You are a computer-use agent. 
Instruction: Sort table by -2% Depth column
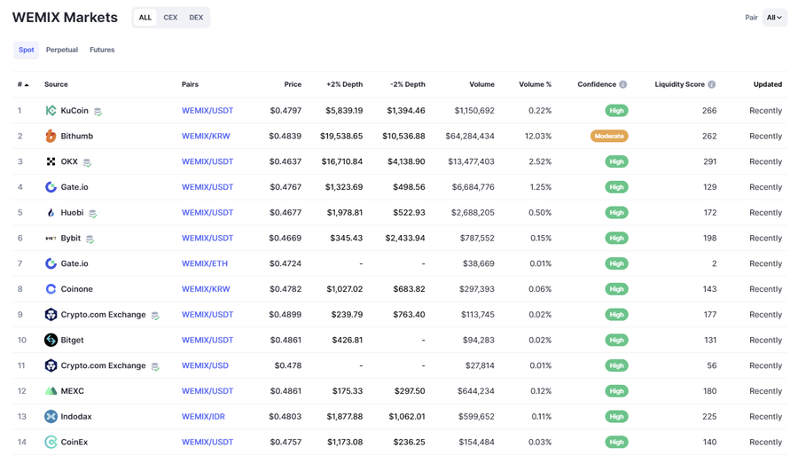408,84
